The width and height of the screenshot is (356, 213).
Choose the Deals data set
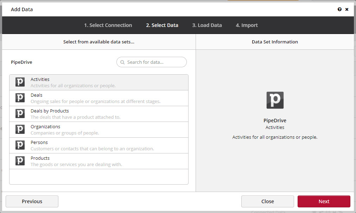coord(99,98)
